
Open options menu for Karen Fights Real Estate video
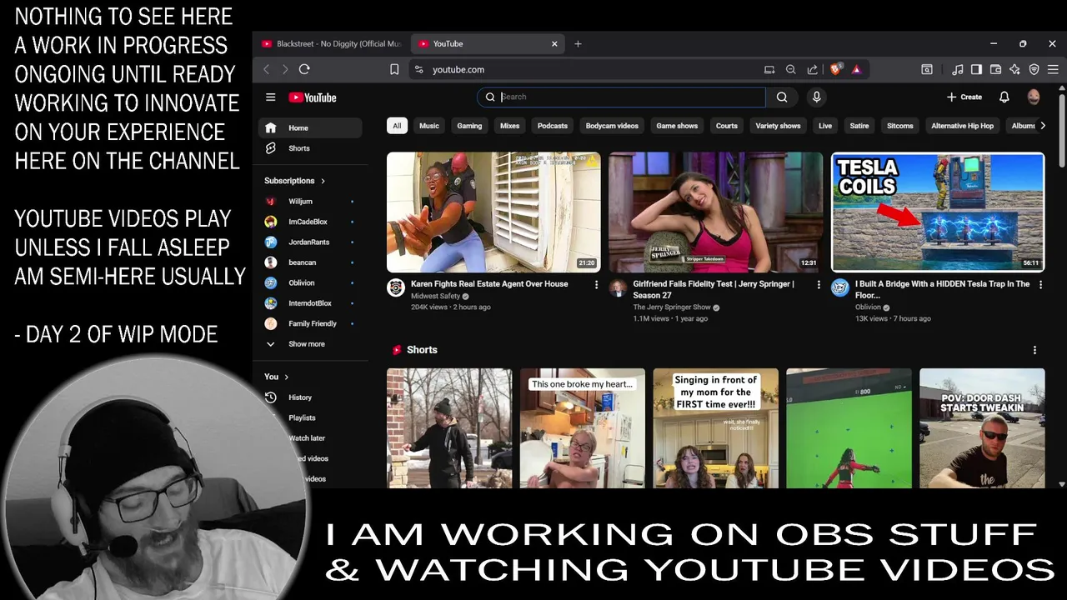click(596, 285)
